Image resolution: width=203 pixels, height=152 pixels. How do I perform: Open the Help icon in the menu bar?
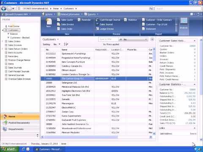click(198, 14)
